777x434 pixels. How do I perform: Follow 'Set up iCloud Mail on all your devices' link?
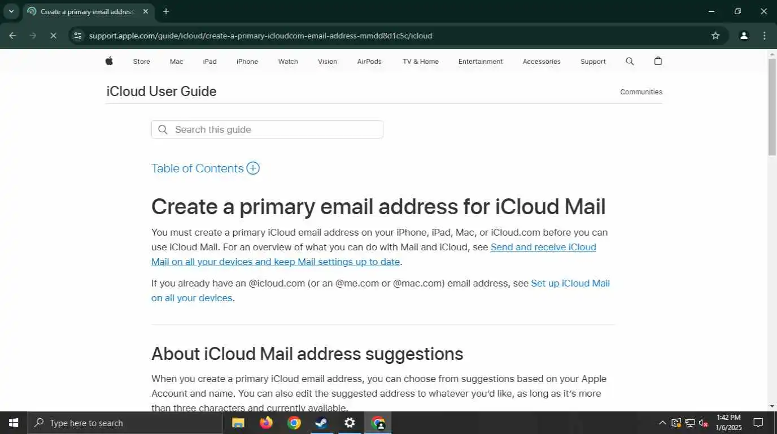tap(381, 290)
